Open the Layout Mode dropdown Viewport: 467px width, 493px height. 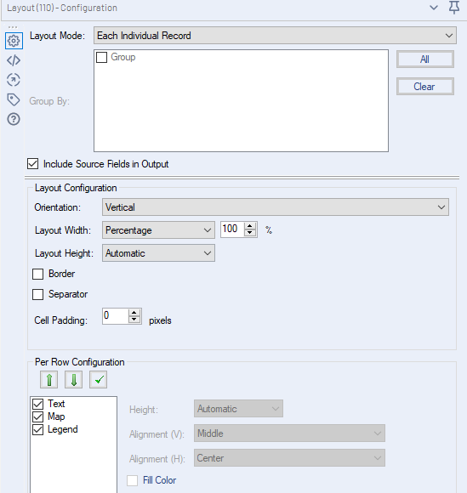pyautogui.click(x=275, y=36)
